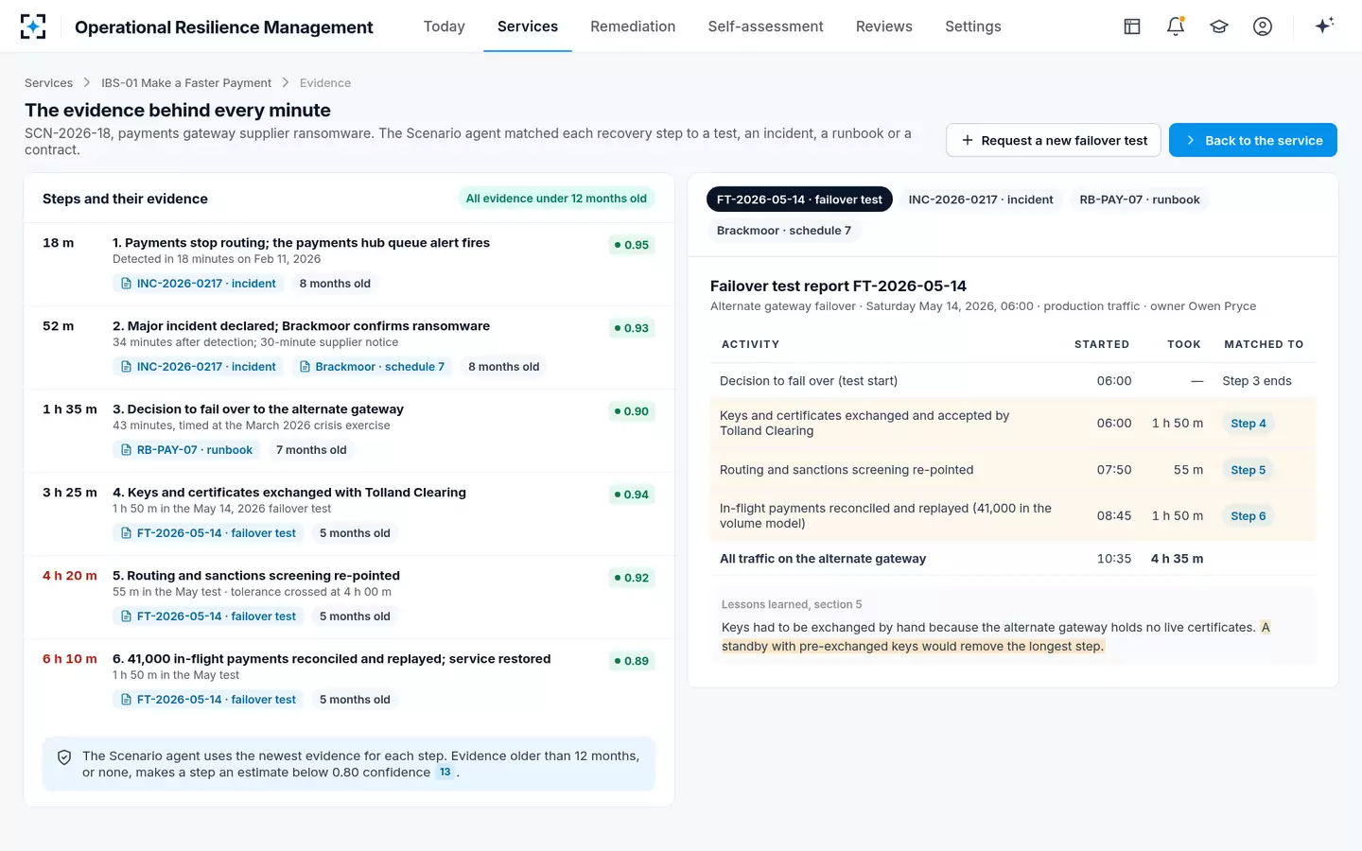The image size is (1362, 851).
Task: Select the Brackmoor schedule 7 evidence tab
Action: coord(784,231)
